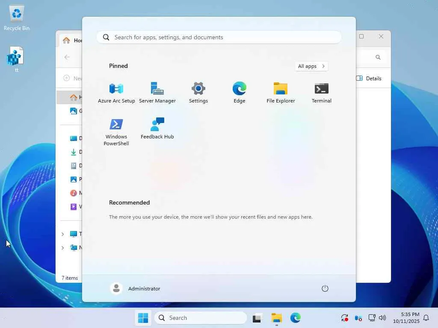
Task: Click the server manager tray icon
Action: pos(358,318)
